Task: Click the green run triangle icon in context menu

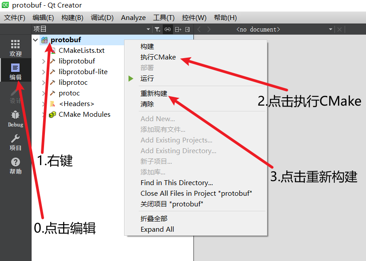Action: pyautogui.click(x=131, y=79)
